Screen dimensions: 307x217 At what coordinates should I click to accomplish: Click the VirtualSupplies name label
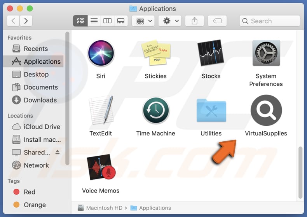[x=266, y=133]
